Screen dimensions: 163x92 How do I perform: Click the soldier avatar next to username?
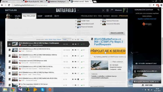tap(125, 10)
